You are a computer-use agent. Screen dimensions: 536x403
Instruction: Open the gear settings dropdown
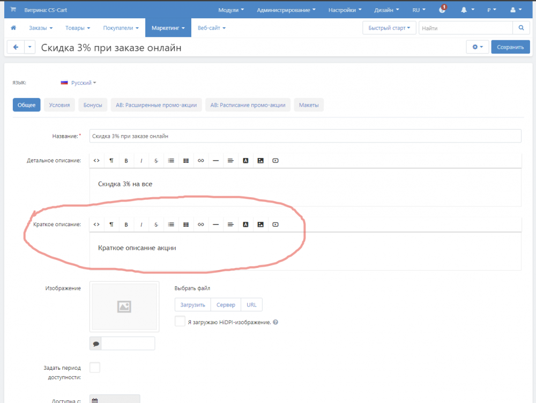477,47
